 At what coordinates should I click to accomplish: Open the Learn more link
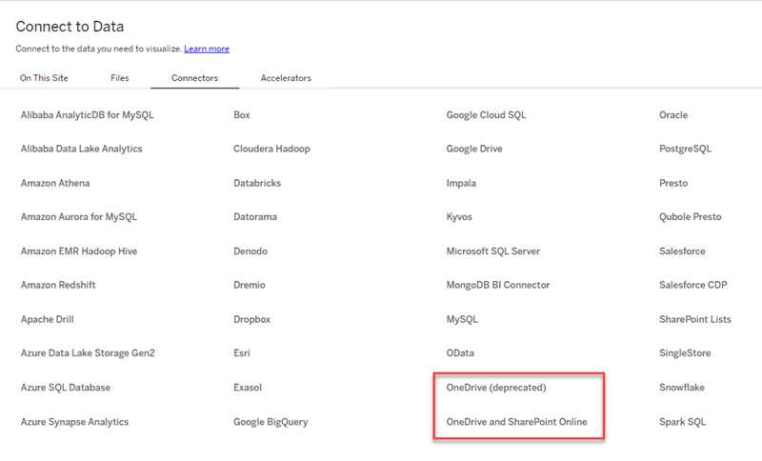tap(207, 49)
